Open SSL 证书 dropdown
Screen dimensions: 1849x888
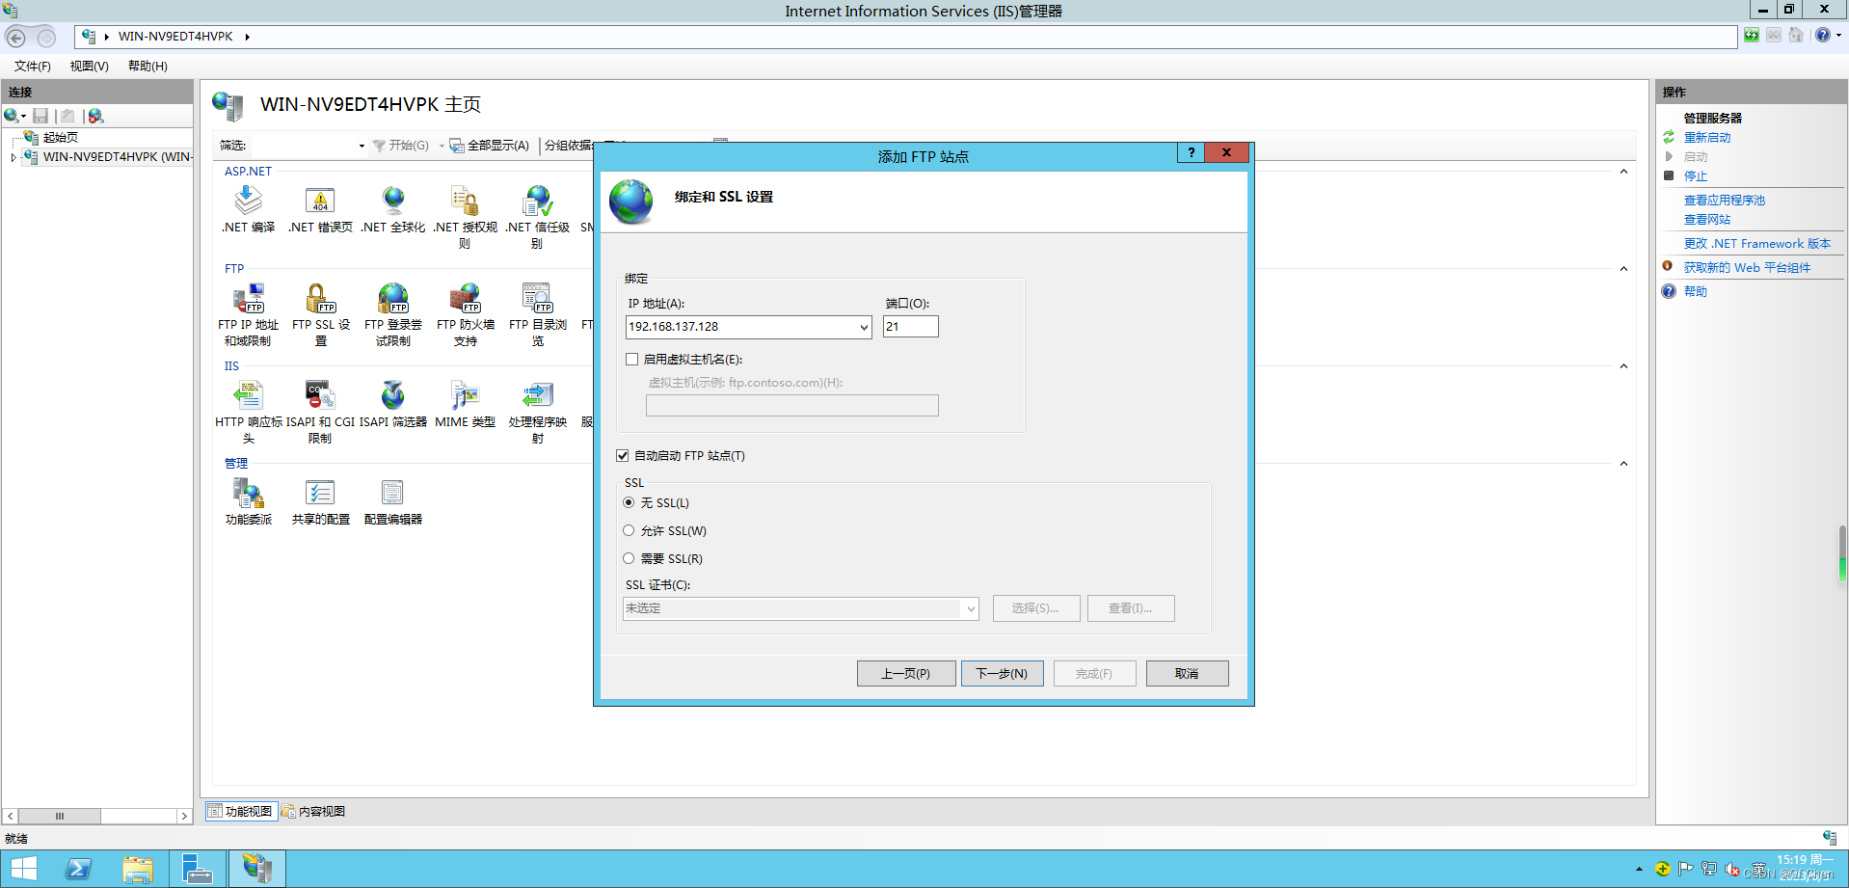(971, 608)
